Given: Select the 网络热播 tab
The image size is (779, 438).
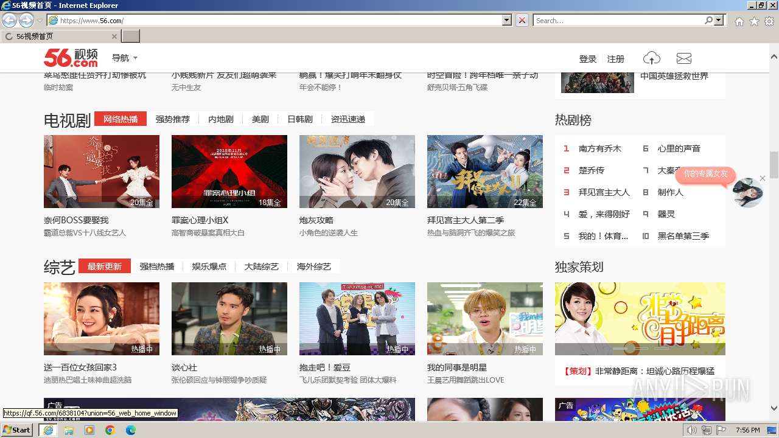Looking at the screenshot, I should pos(121,119).
